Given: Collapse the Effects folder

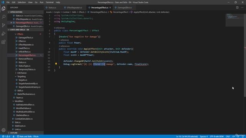Looking at the screenshot, I should [20, 34].
